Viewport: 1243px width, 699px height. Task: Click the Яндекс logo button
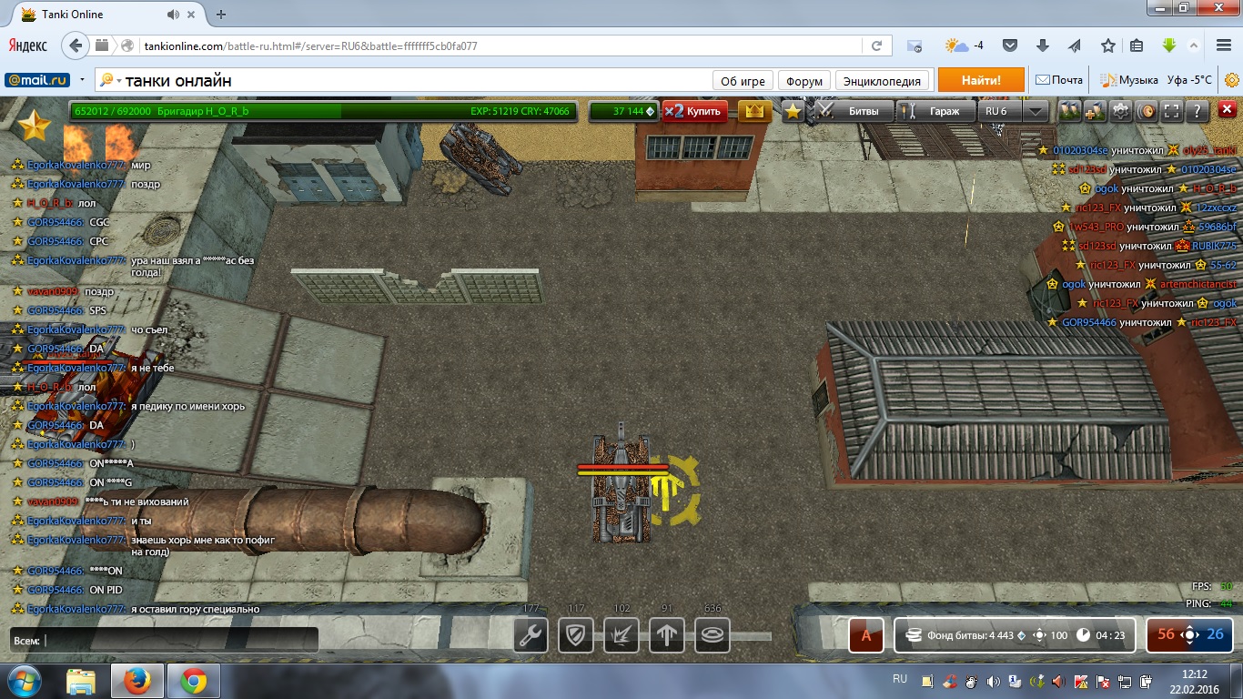[x=28, y=46]
